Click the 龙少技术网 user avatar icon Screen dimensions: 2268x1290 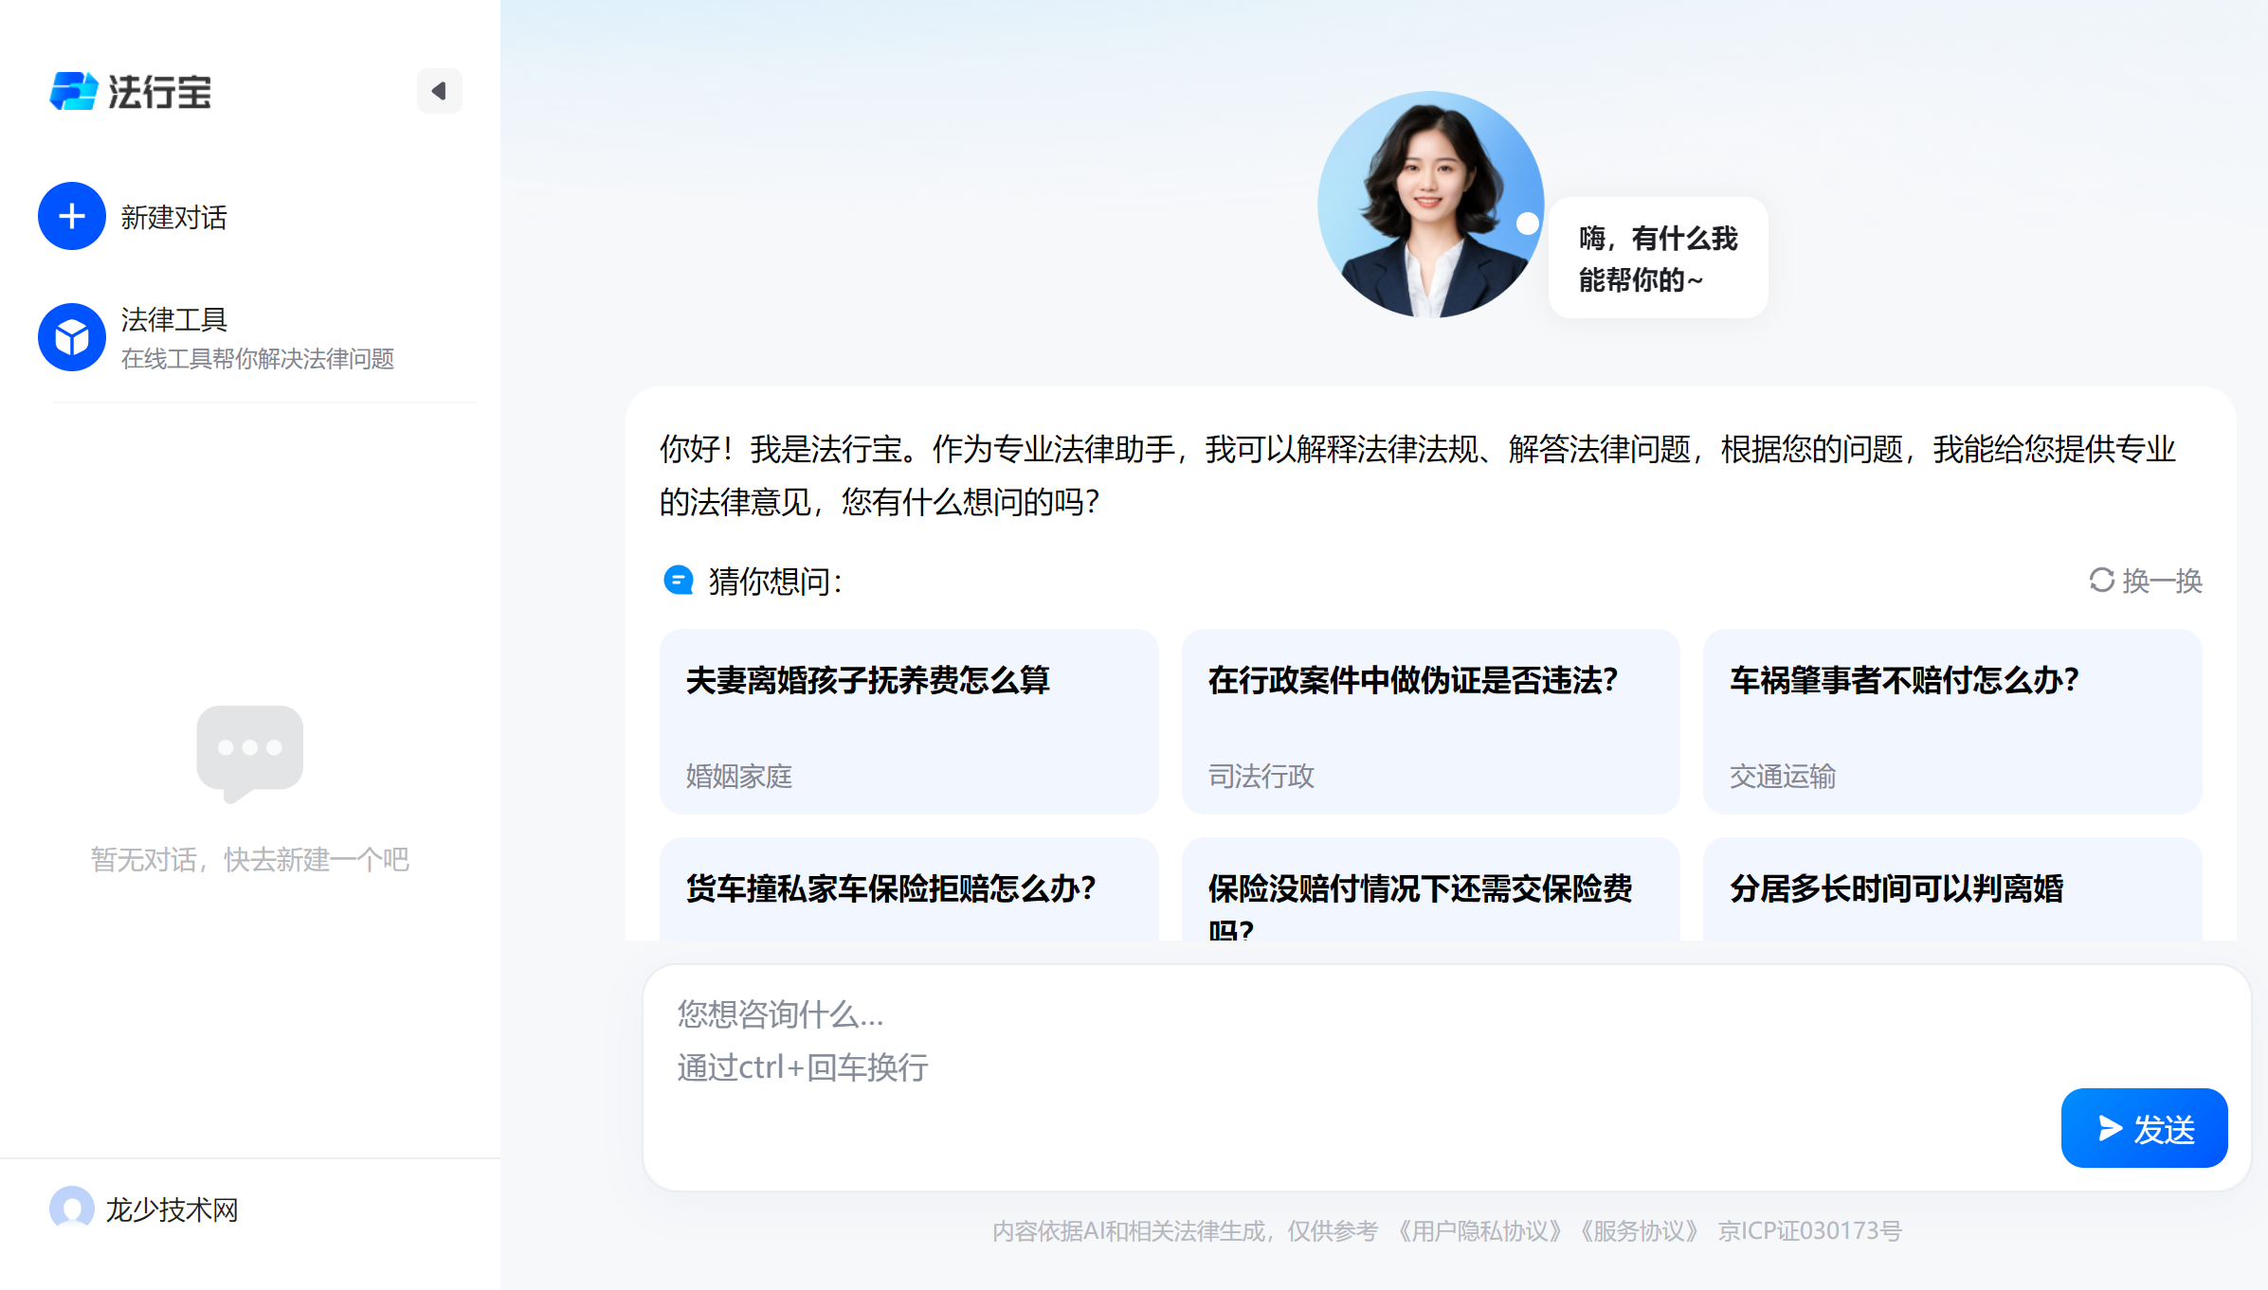[74, 1209]
